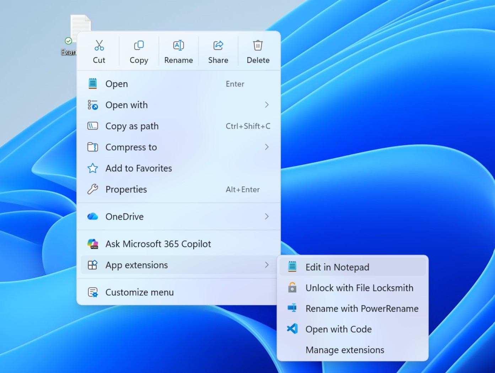Select Ask Microsoft 365 Copilot

179,244
